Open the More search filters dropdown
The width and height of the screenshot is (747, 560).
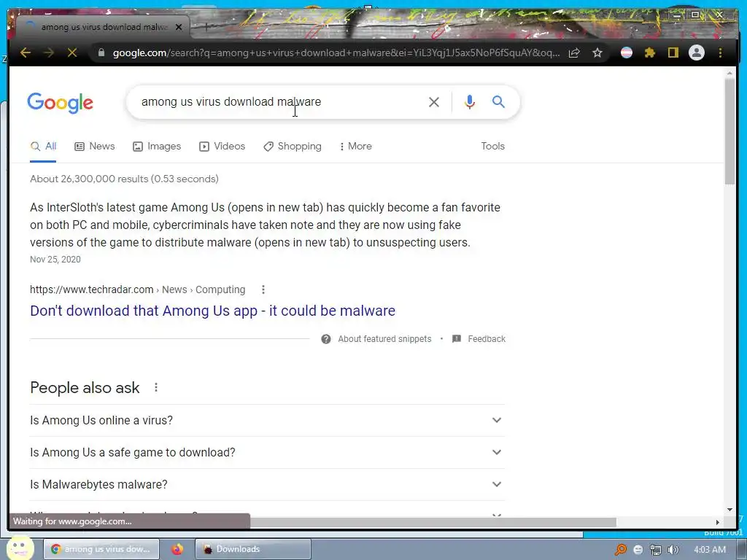(355, 146)
